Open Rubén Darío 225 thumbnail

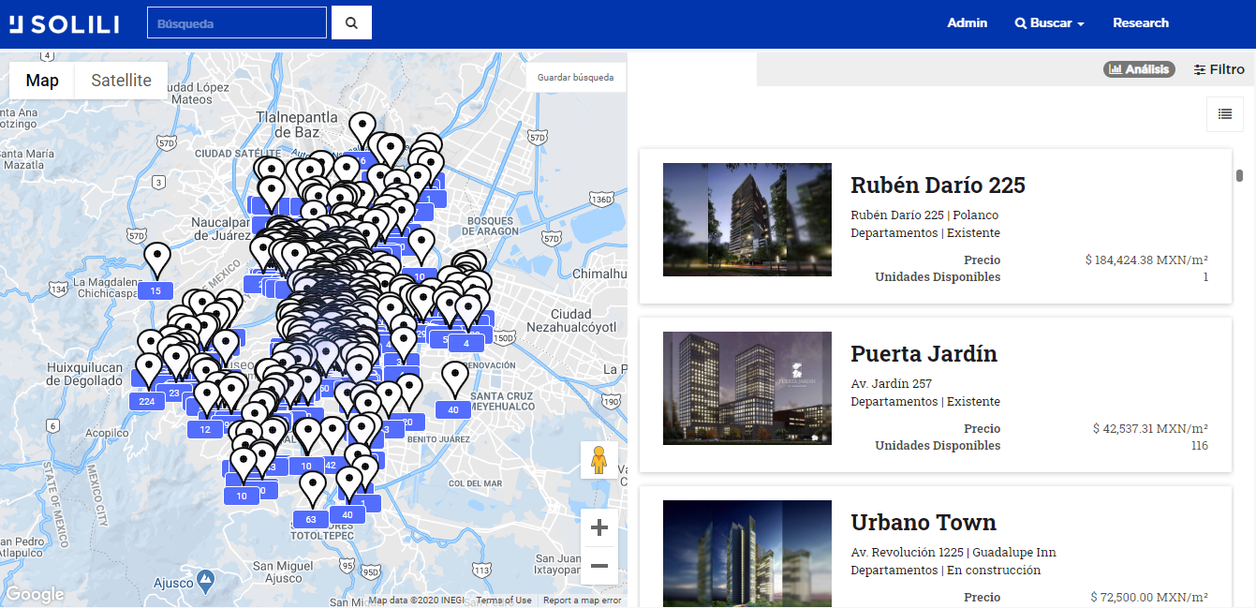(747, 219)
